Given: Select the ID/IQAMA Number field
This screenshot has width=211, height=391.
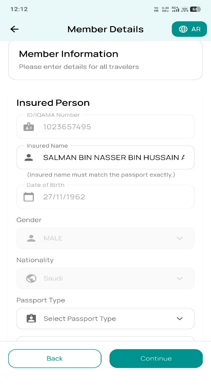Looking at the screenshot, I should tap(105, 126).
